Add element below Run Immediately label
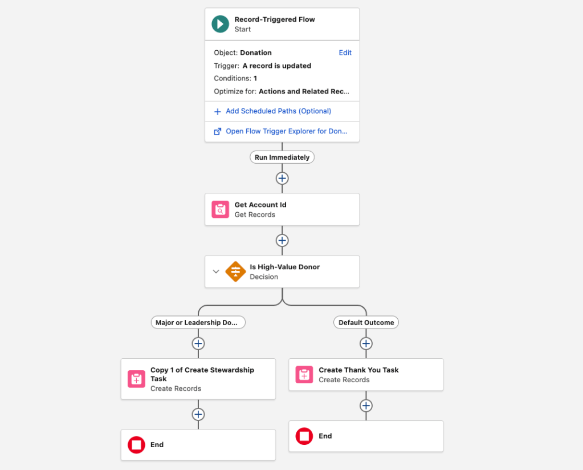 [282, 179]
